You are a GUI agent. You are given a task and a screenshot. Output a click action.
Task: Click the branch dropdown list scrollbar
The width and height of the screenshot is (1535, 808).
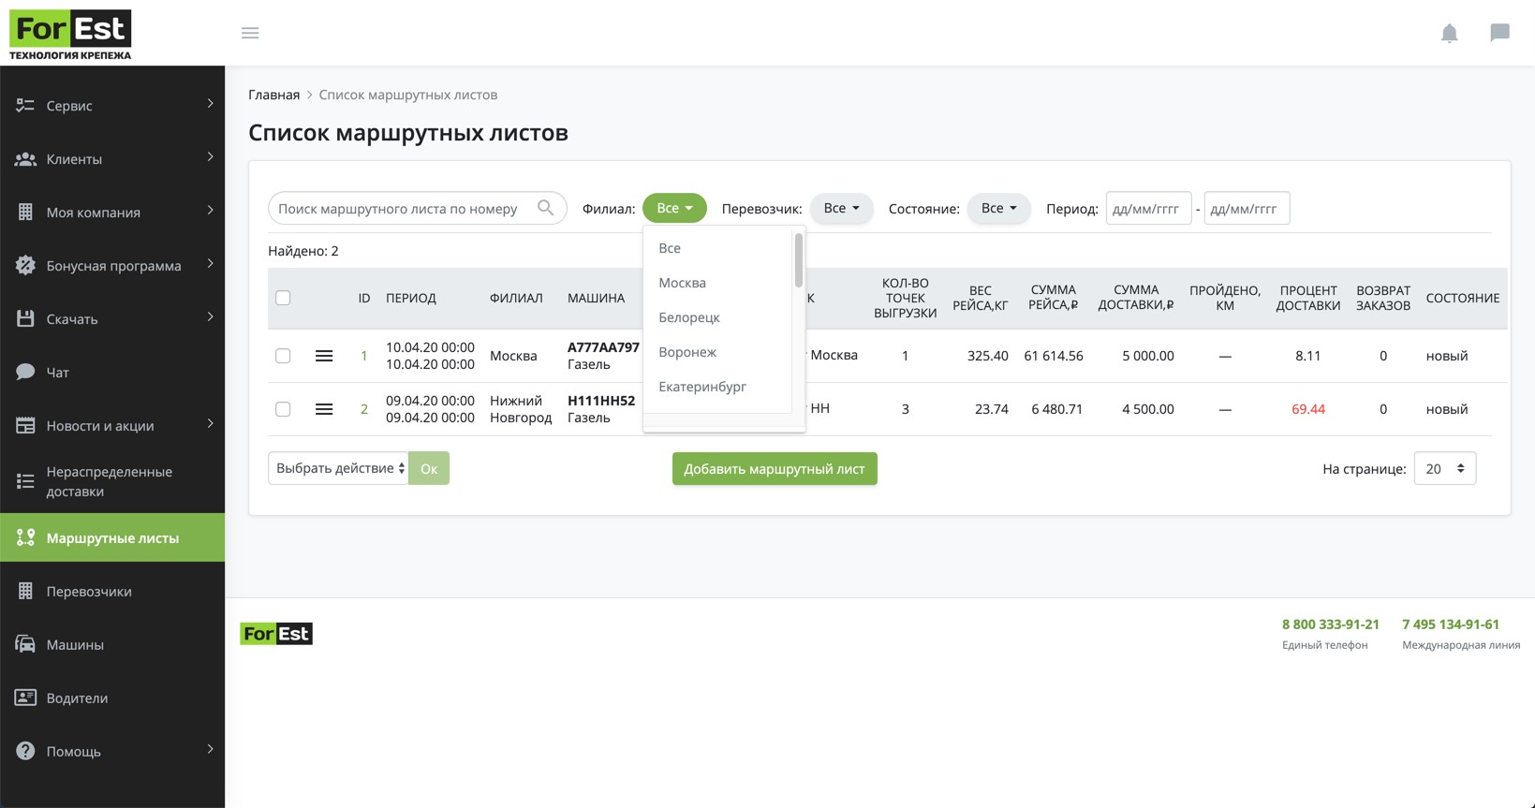[799, 260]
